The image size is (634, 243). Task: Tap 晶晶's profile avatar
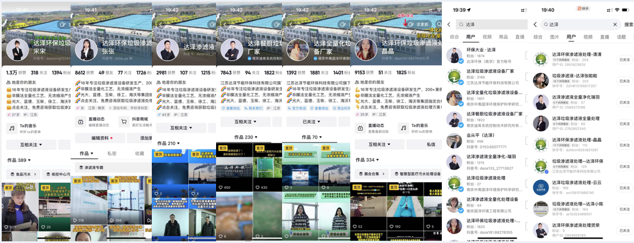pos(366,50)
